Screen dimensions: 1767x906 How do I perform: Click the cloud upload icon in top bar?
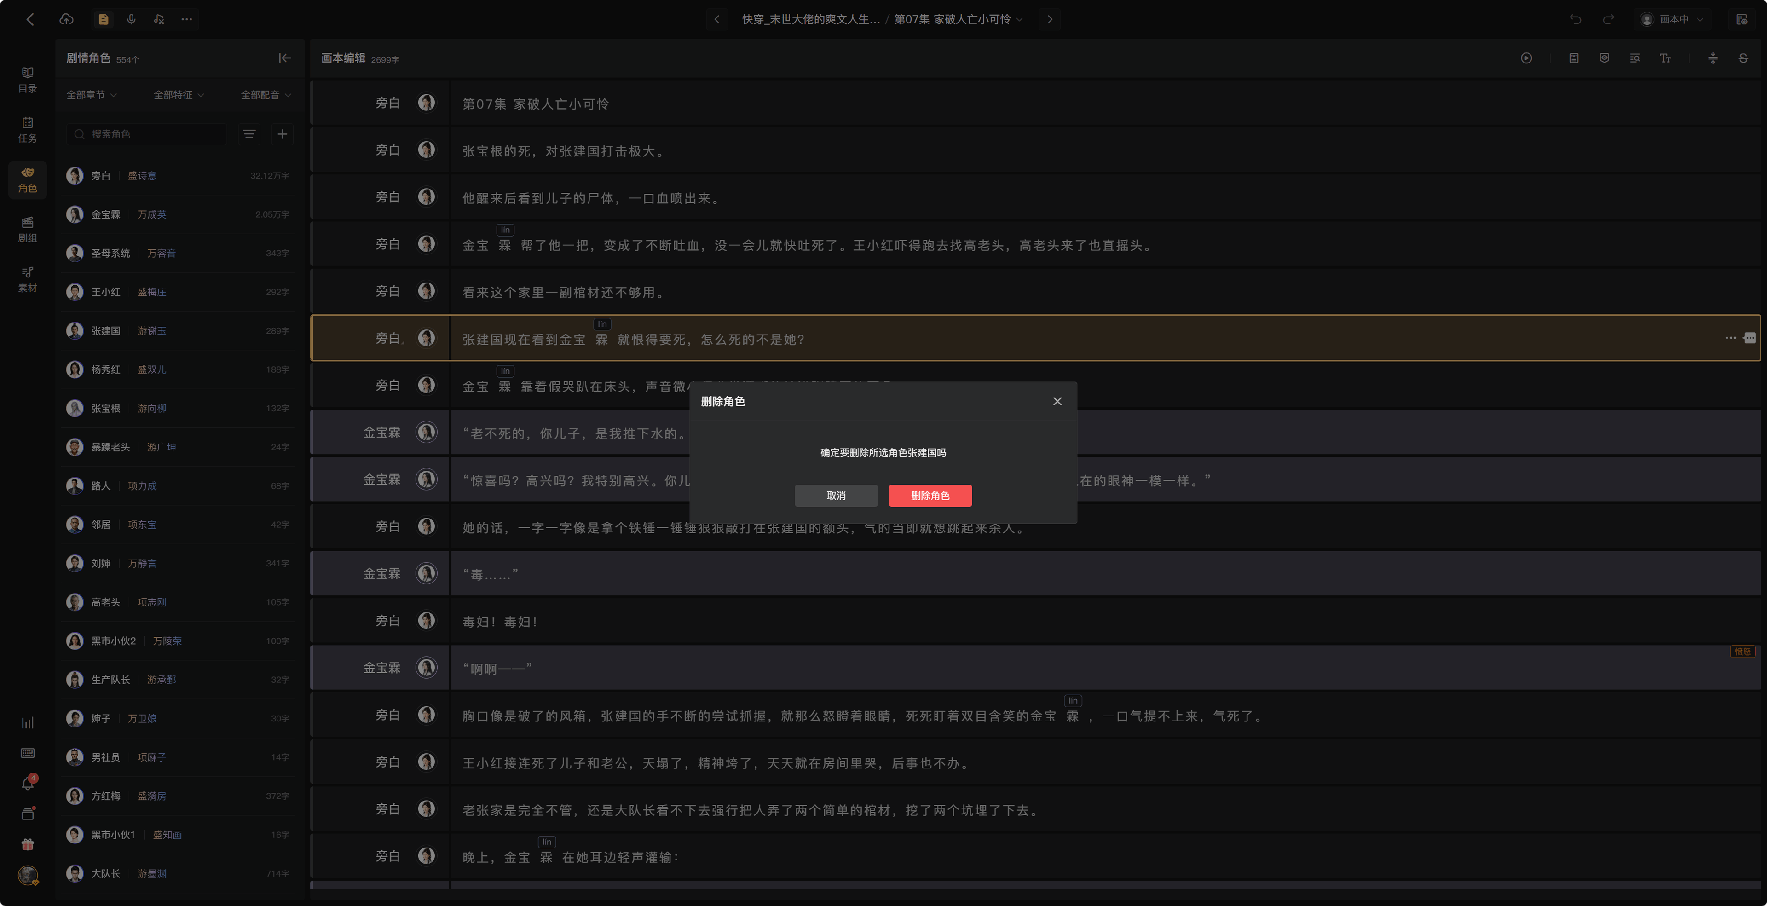tap(67, 19)
